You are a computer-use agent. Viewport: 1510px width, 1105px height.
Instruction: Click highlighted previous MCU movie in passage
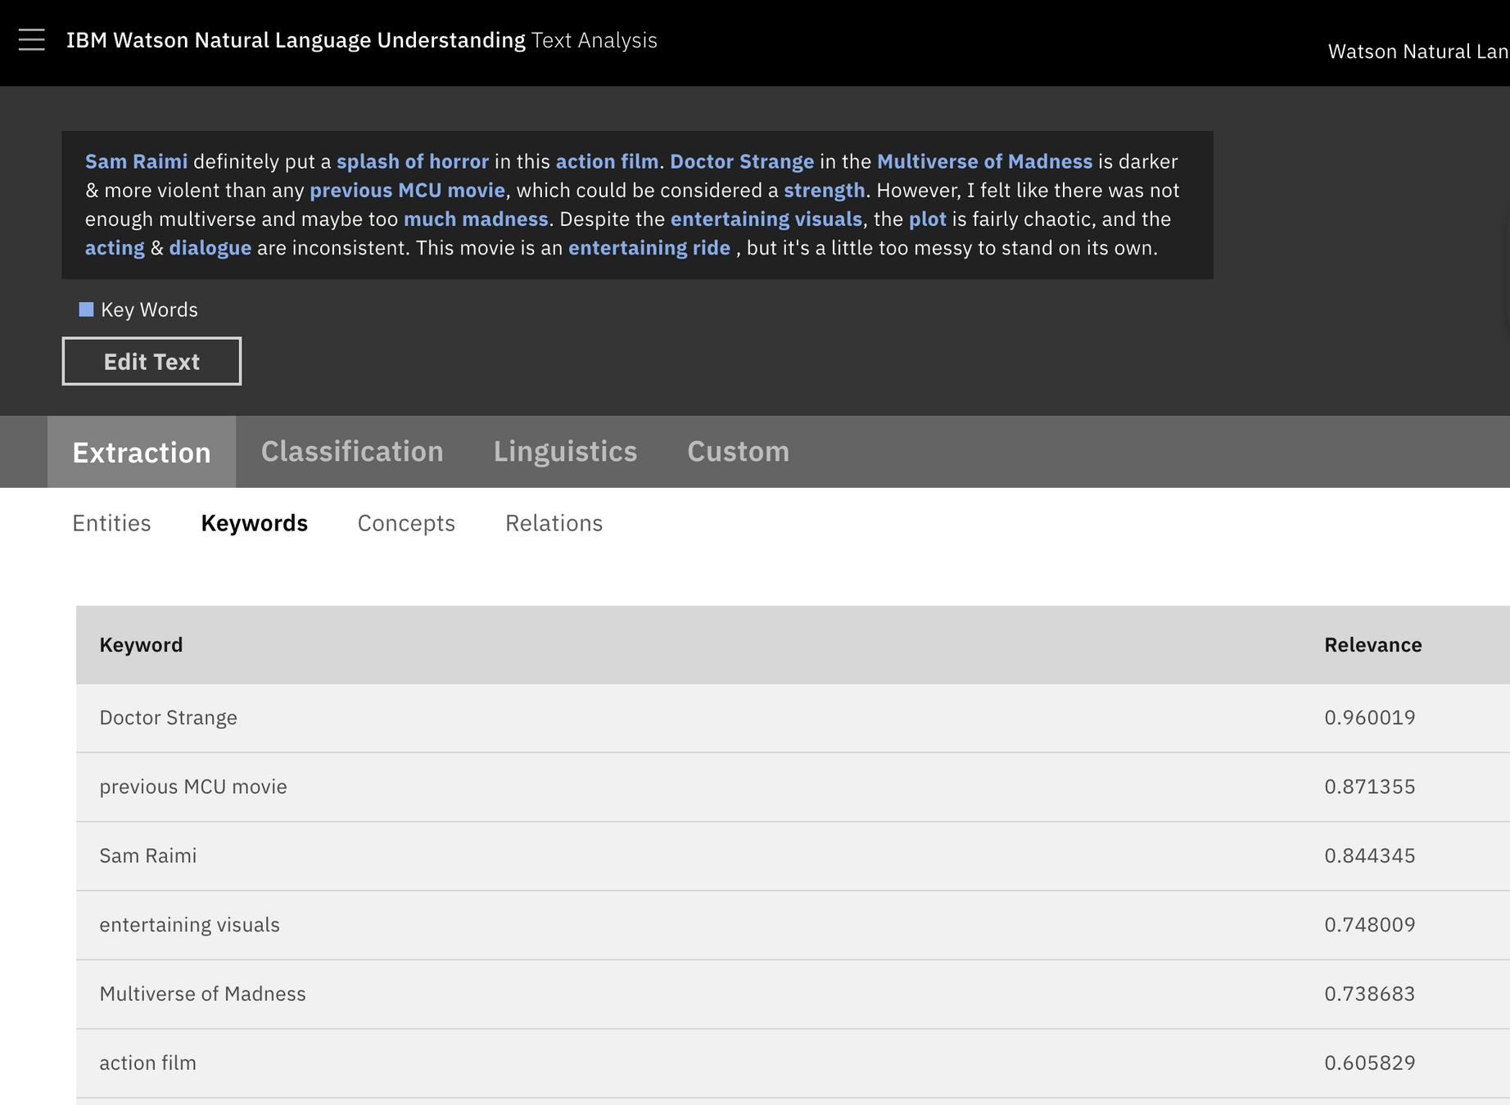[407, 191]
